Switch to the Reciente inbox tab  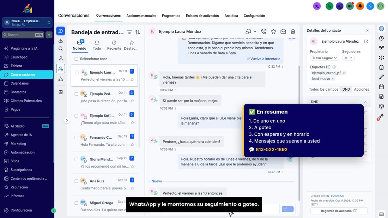(x=114, y=46)
